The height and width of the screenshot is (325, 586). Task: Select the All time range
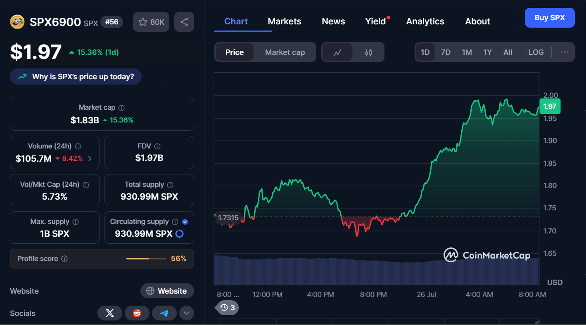click(508, 52)
